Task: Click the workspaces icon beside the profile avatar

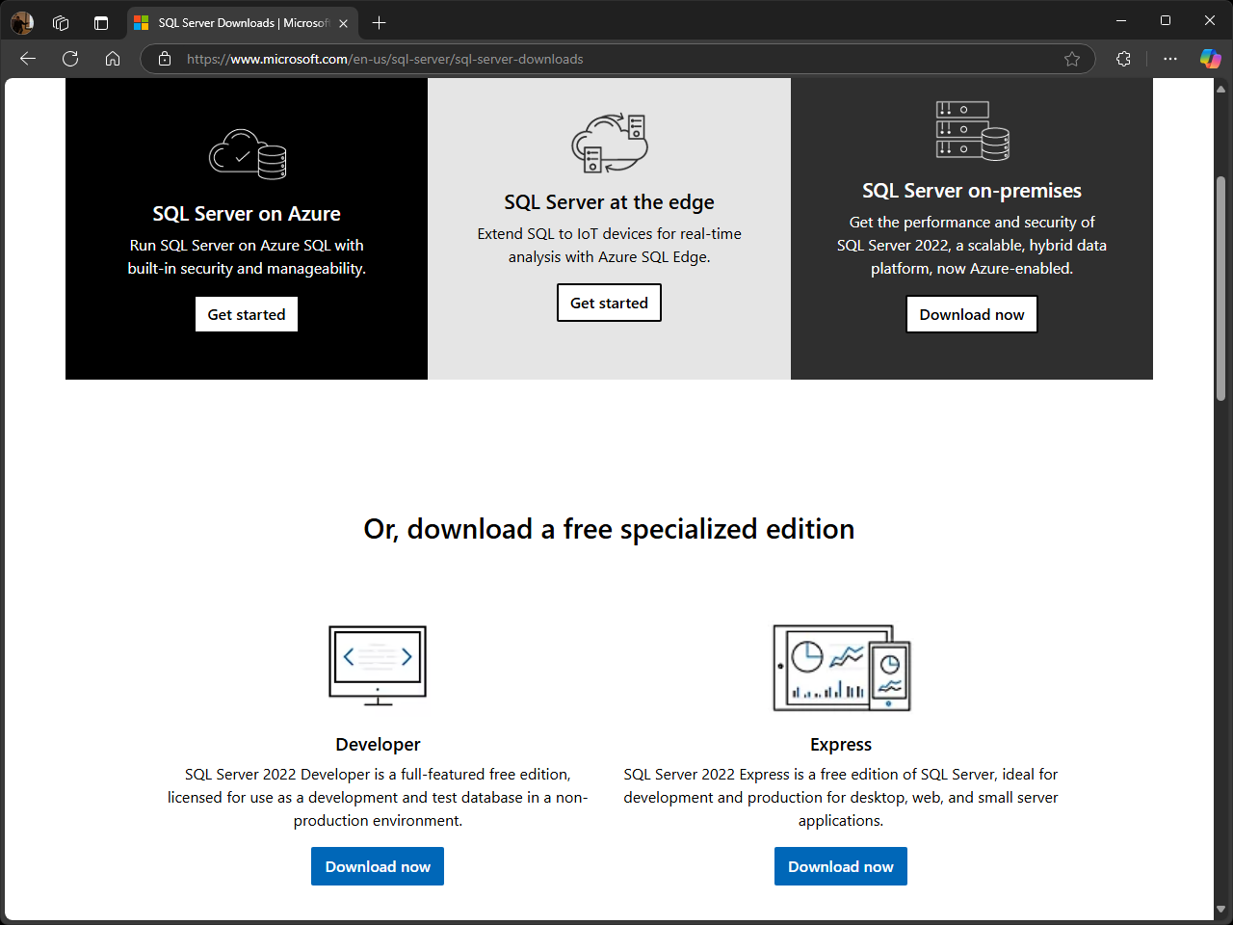Action: pos(61,22)
